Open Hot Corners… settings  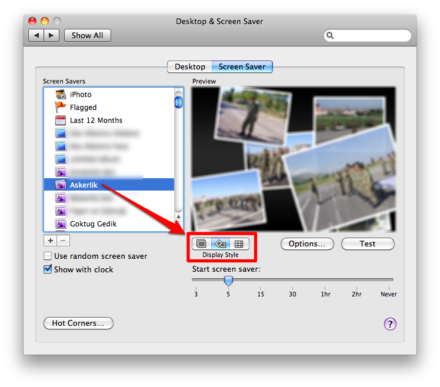coord(78,323)
